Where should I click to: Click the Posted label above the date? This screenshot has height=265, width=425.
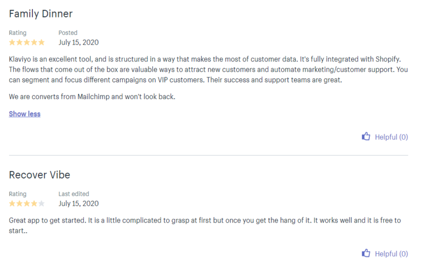coord(68,33)
